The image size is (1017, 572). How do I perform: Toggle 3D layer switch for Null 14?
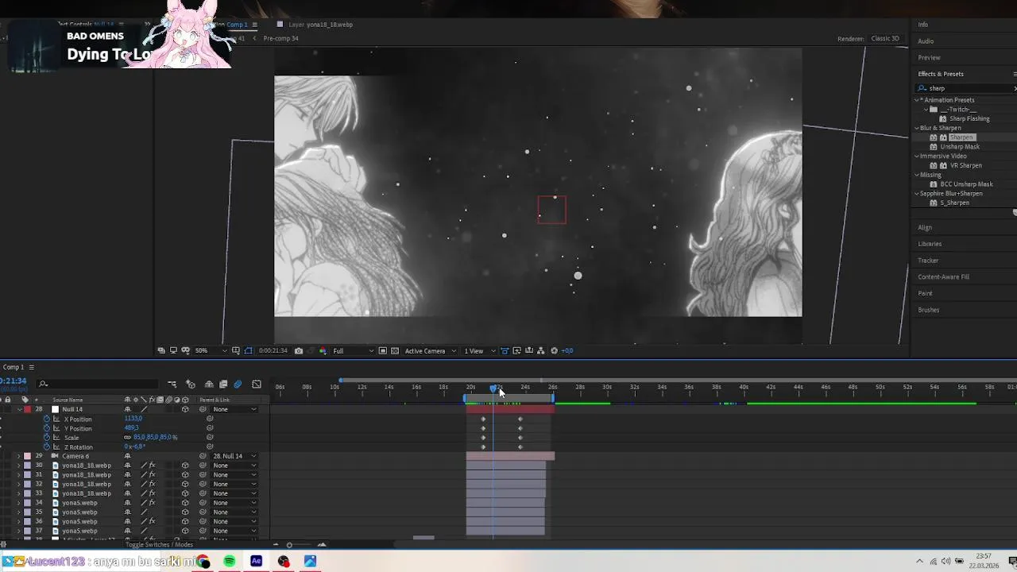185,409
